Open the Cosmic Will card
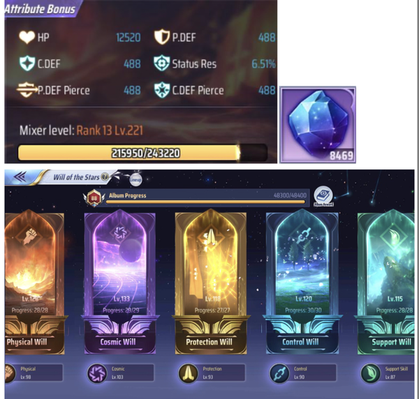 click(x=120, y=282)
